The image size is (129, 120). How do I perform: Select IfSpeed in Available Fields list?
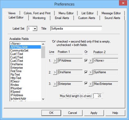click(x=26, y=92)
